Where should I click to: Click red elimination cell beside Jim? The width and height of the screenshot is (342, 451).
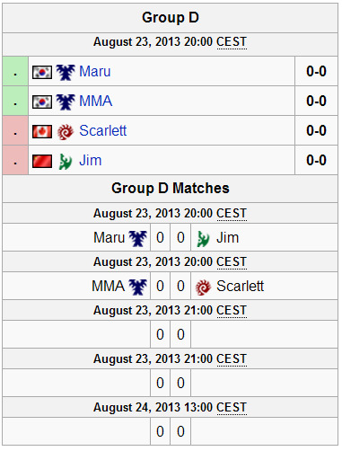15,160
